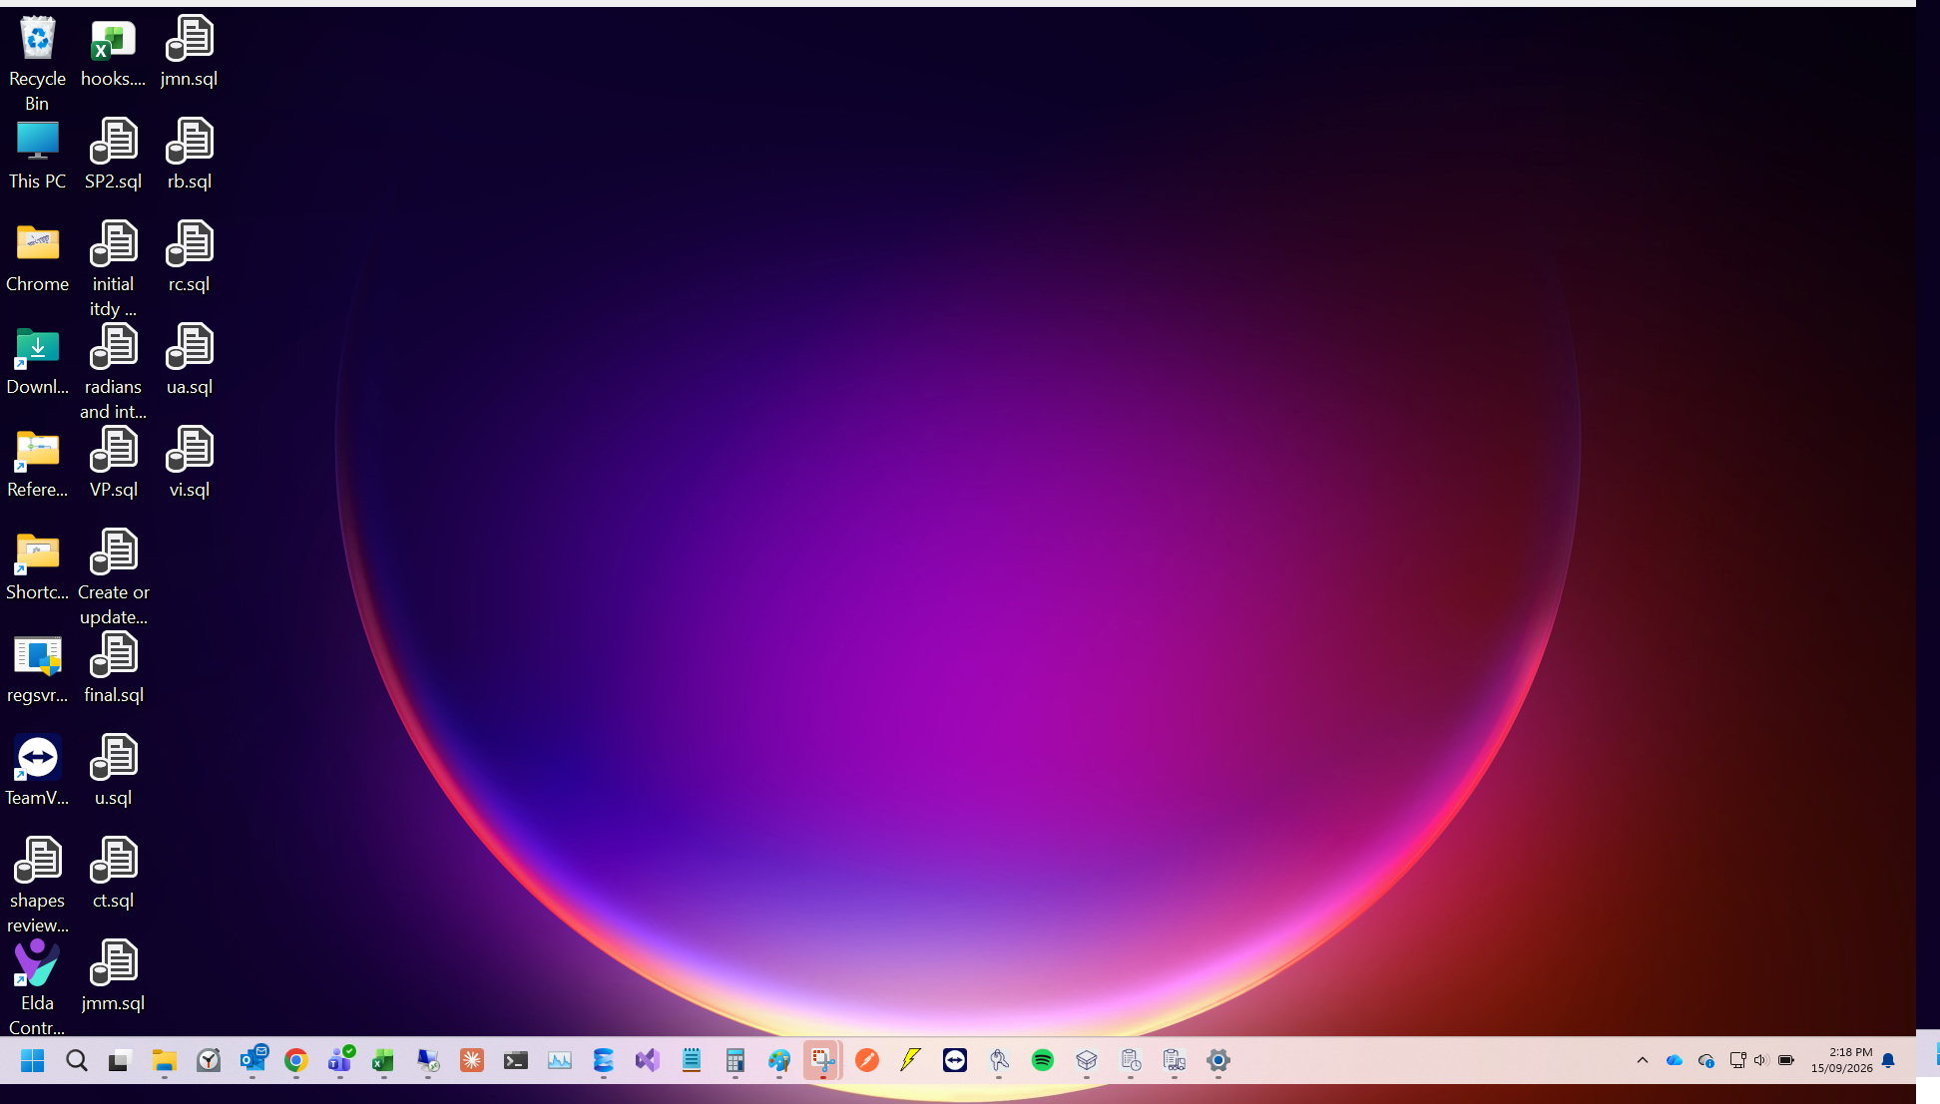Screen dimensions: 1940x1104
Task: Open the volume control in system tray
Action: click(1760, 1060)
